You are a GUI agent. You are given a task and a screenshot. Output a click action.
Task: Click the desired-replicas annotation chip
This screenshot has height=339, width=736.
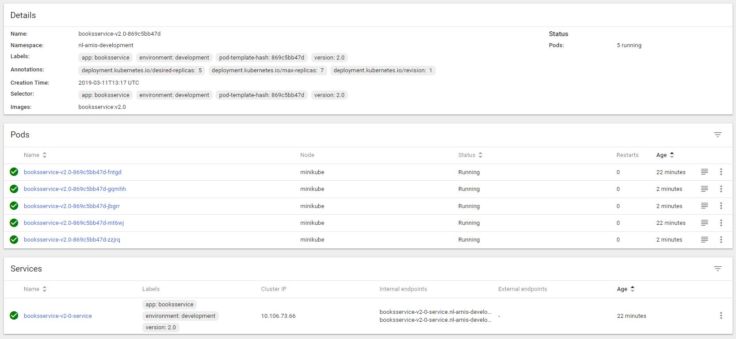(x=141, y=71)
